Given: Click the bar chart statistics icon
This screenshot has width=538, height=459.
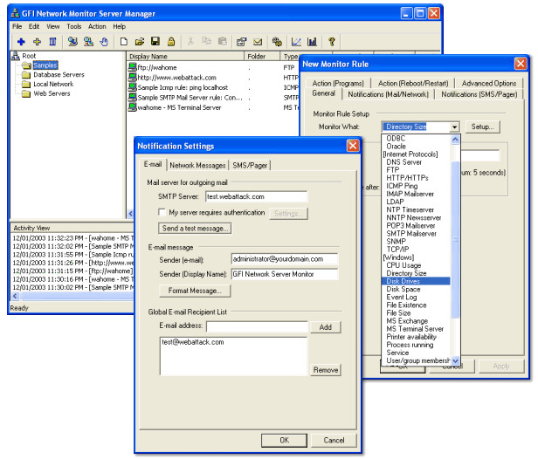Looking at the screenshot, I should 313,42.
